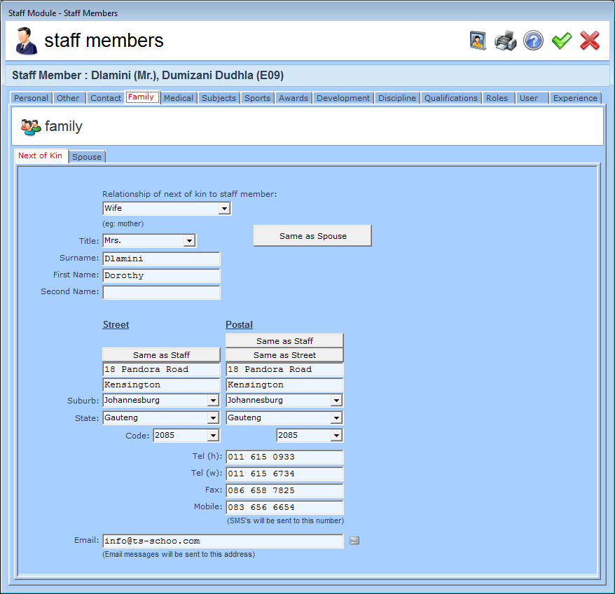
Task: Click the Postal heading link
Action: [239, 325]
